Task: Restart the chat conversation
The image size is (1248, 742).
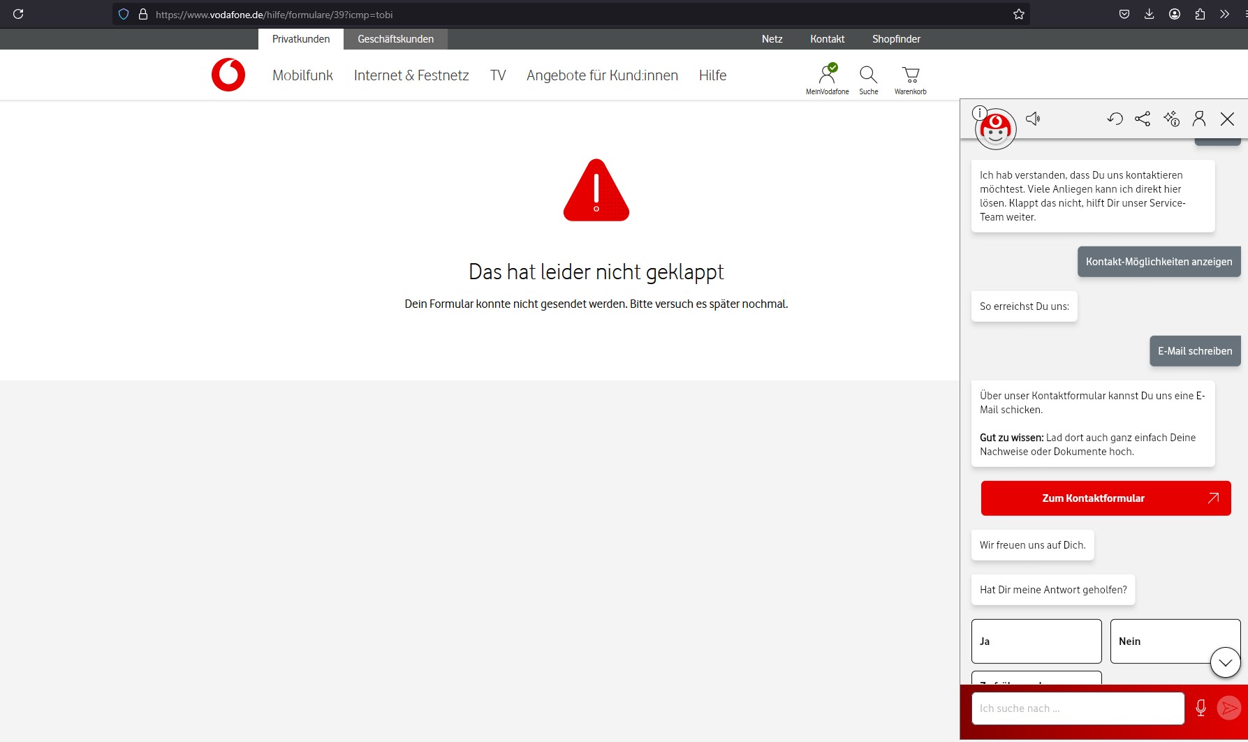Action: coord(1115,119)
